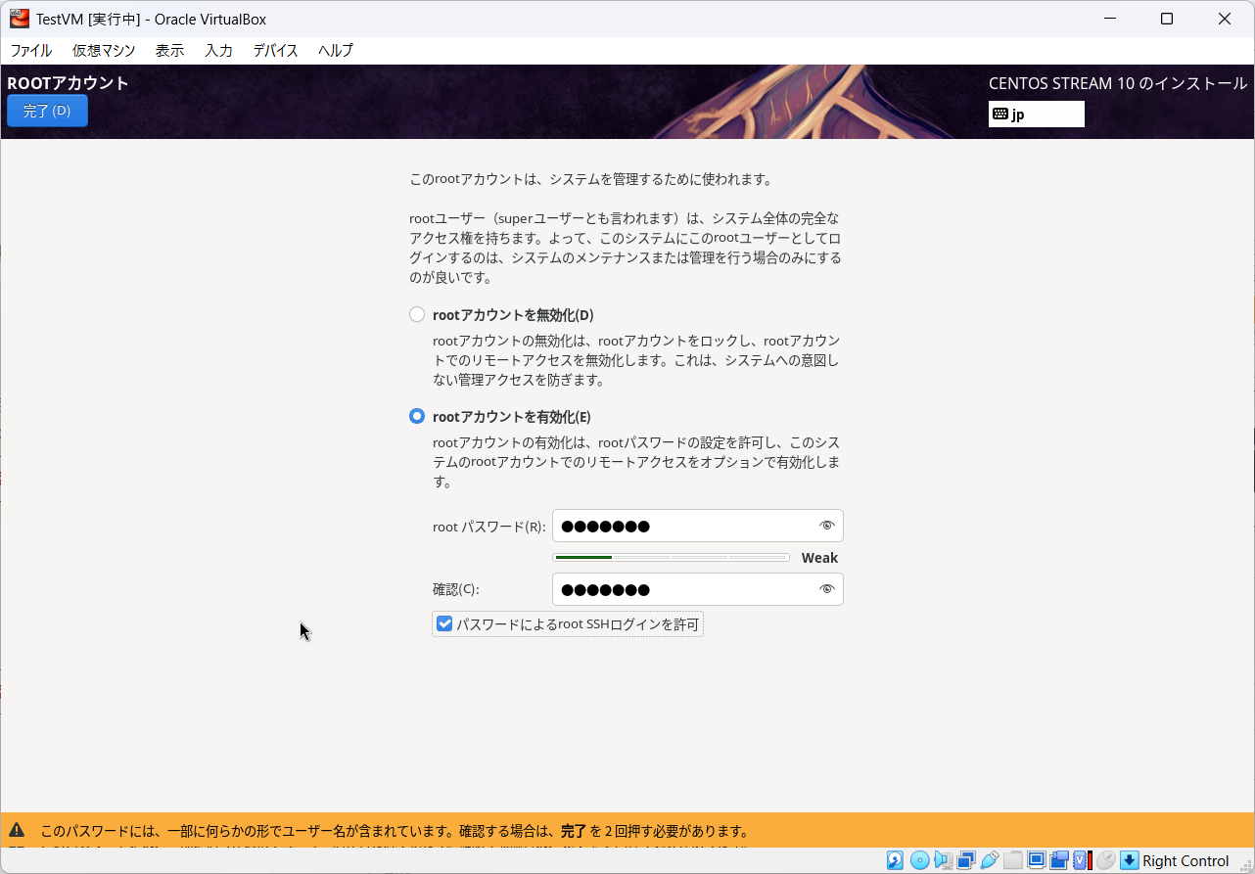Open the ファイル menu
The height and width of the screenshot is (874, 1255).
(x=31, y=51)
